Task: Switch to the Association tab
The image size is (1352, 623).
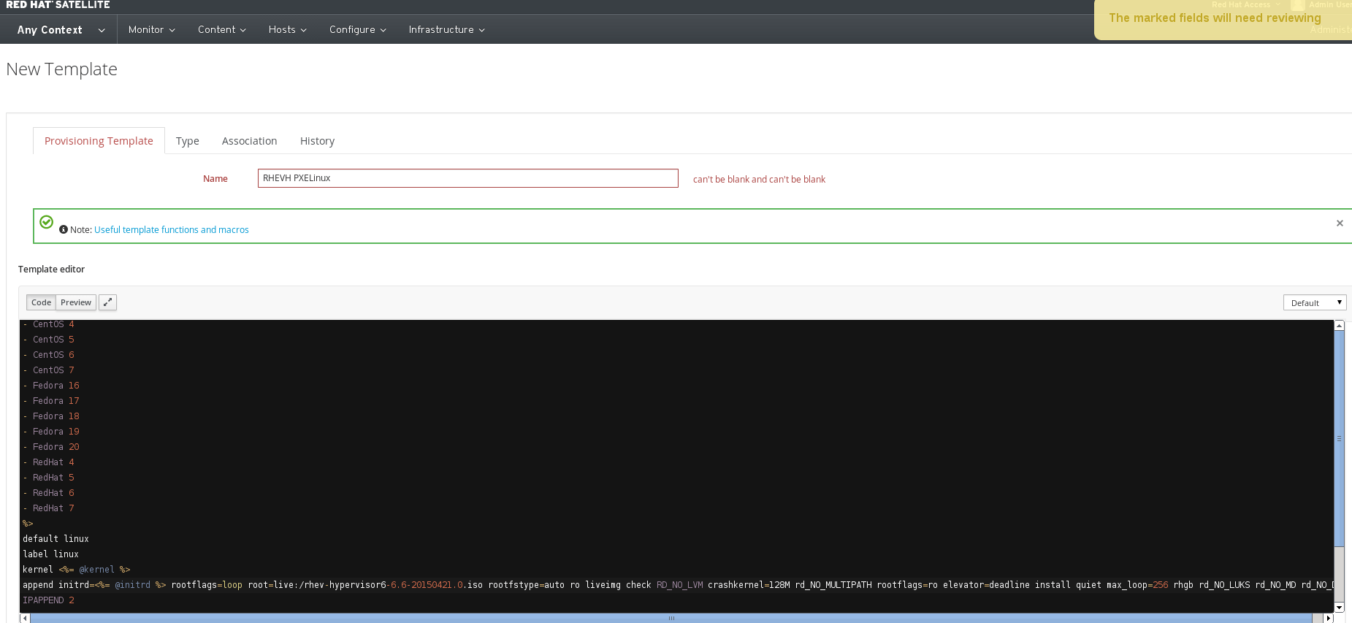Action: pyautogui.click(x=250, y=141)
